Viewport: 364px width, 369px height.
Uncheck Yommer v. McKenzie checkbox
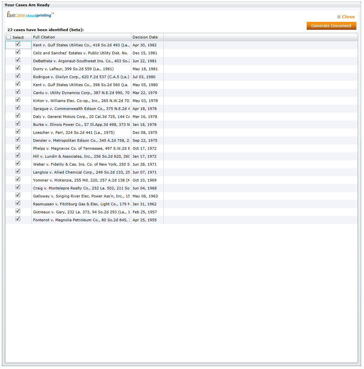(x=18, y=179)
